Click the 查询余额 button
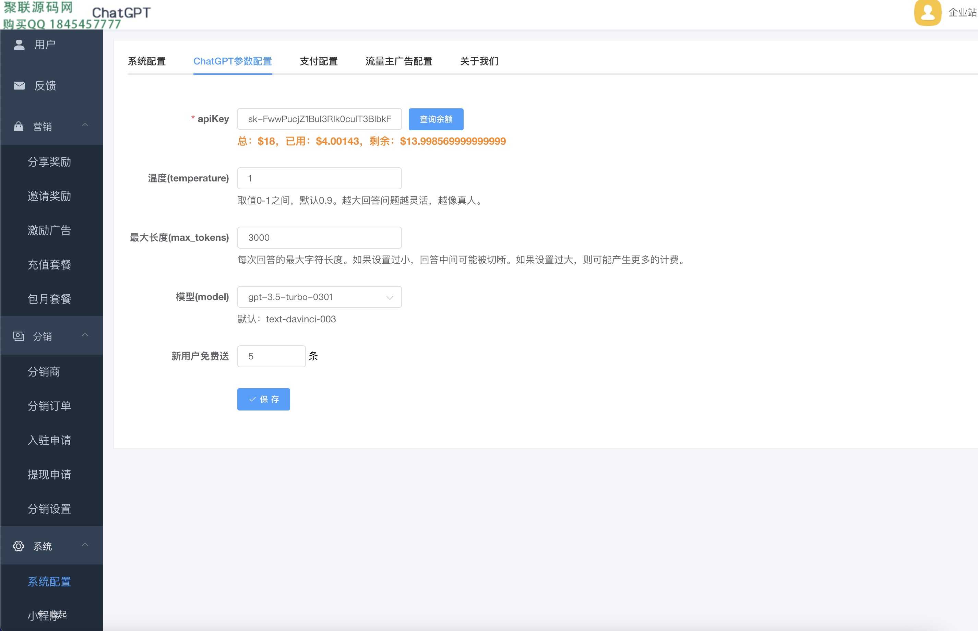The width and height of the screenshot is (978, 631). click(436, 119)
